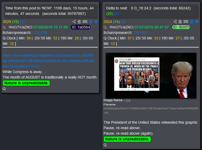Screen dimensions: 202x150
Task: Open 8chan post number 7221927
Action: [x=141, y=33]
